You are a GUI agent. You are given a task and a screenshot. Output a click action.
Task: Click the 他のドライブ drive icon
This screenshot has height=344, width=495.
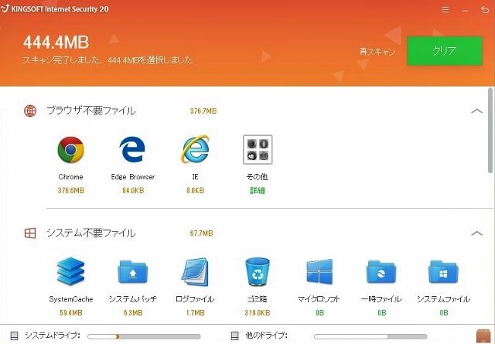point(235,335)
